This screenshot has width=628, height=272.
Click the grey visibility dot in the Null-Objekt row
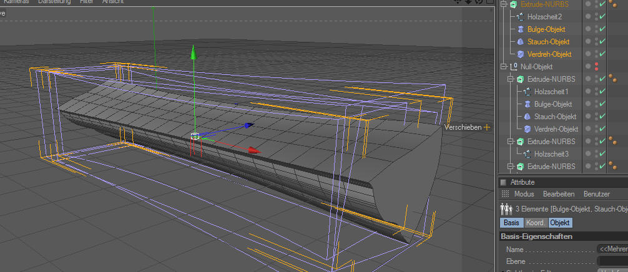[x=588, y=66]
